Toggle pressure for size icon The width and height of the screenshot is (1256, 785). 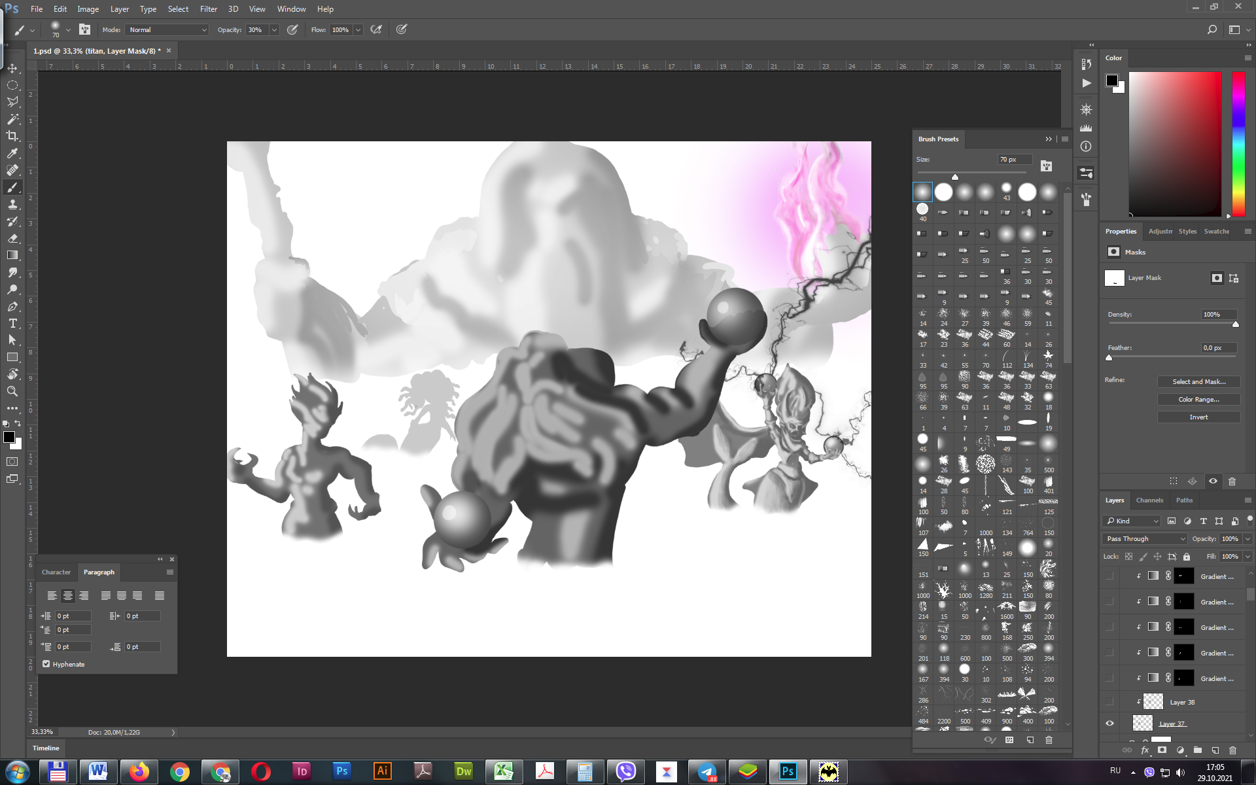pos(402,29)
